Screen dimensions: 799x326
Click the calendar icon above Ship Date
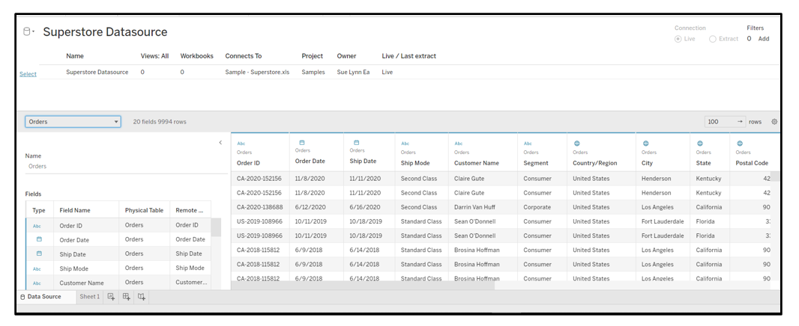pyautogui.click(x=356, y=142)
